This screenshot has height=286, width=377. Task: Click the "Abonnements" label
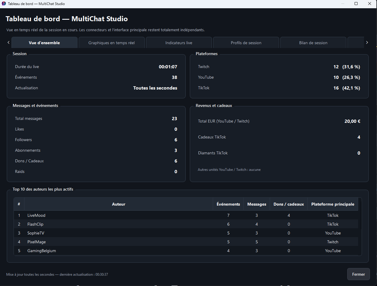(x=28, y=151)
